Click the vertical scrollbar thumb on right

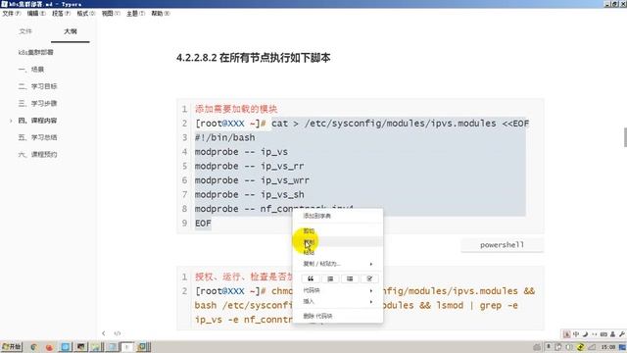pos(625,137)
